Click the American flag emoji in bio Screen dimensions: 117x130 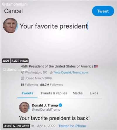96,66
